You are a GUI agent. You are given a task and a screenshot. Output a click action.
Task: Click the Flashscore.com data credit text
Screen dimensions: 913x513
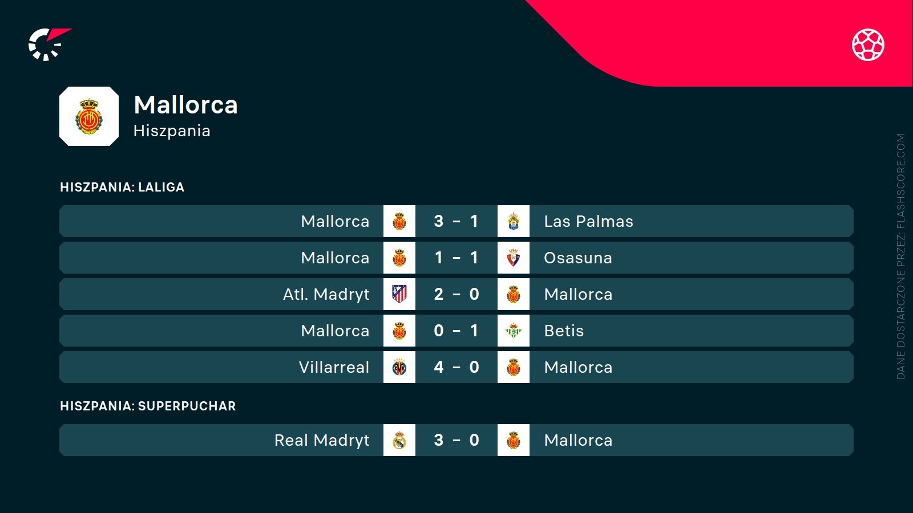[x=900, y=256]
